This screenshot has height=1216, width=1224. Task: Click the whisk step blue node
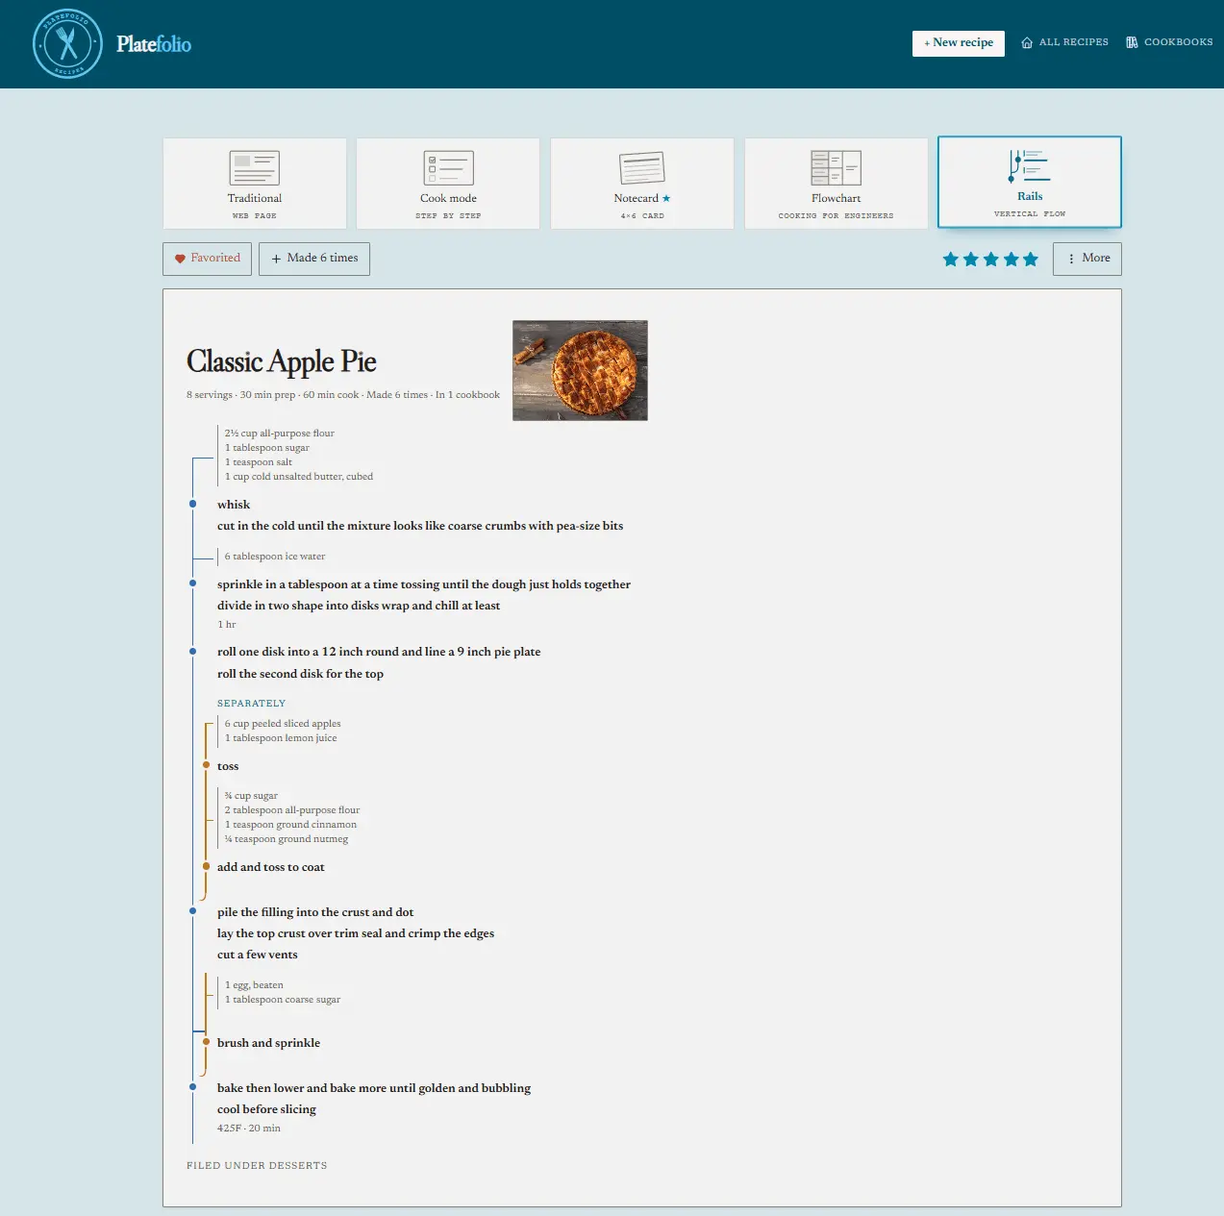point(193,504)
